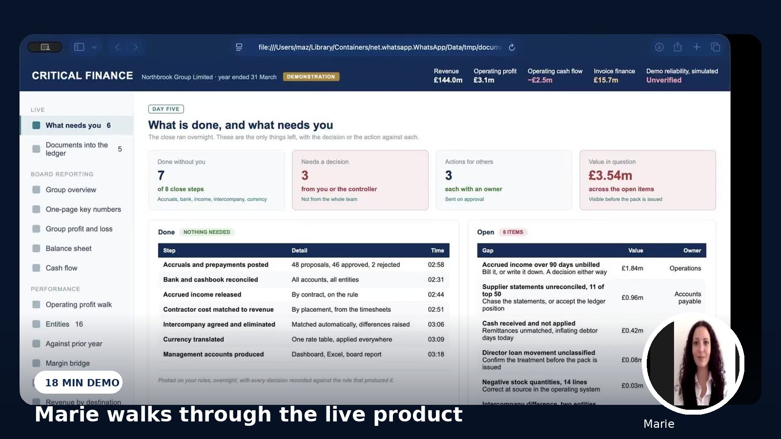Open the Actions for others card

click(504, 180)
